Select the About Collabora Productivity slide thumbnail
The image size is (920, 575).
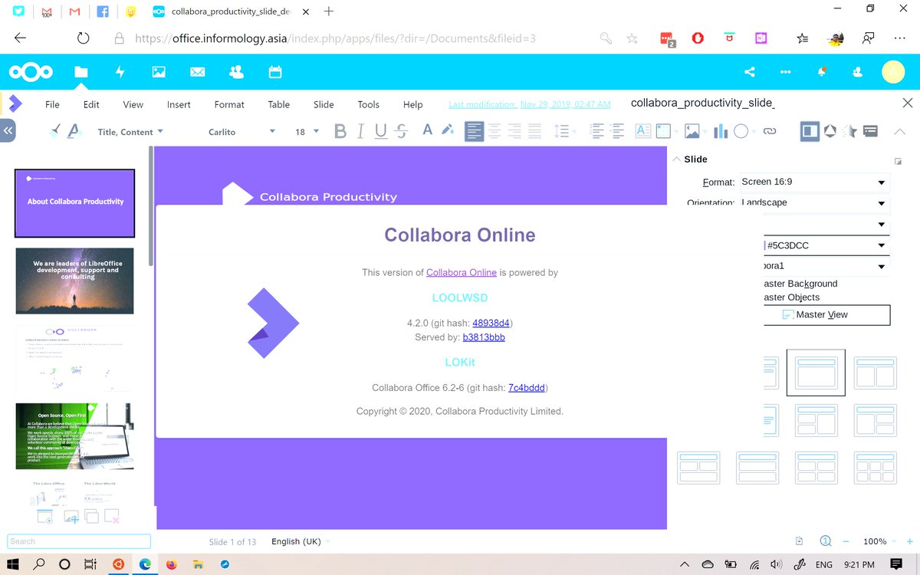[75, 203]
